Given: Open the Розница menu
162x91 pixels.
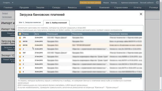Looking at the screenshot, I should click(x=154, y=8).
